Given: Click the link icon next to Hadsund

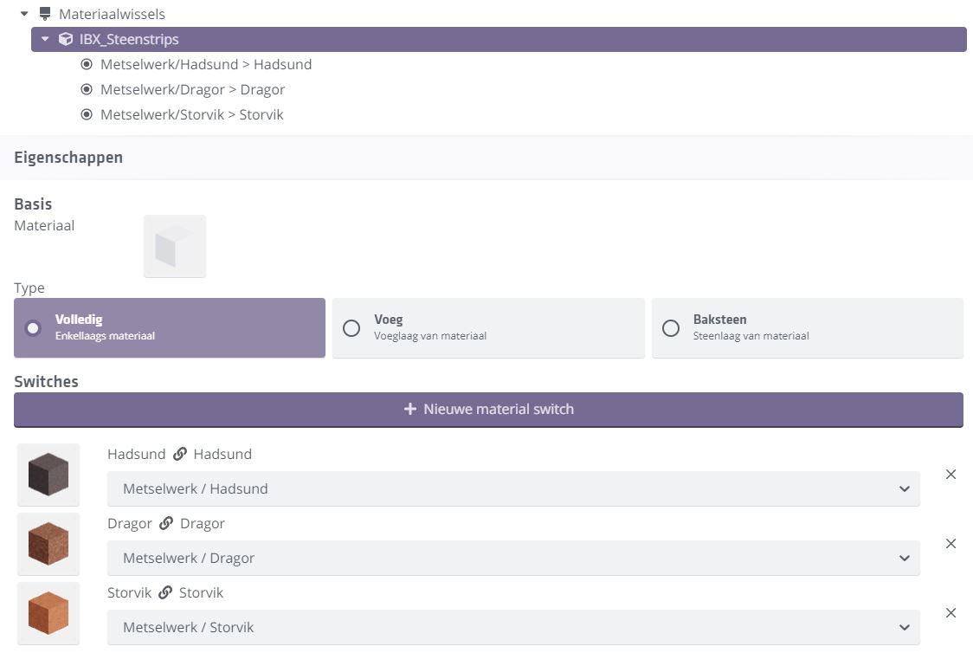Looking at the screenshot, I should (180, 454).
